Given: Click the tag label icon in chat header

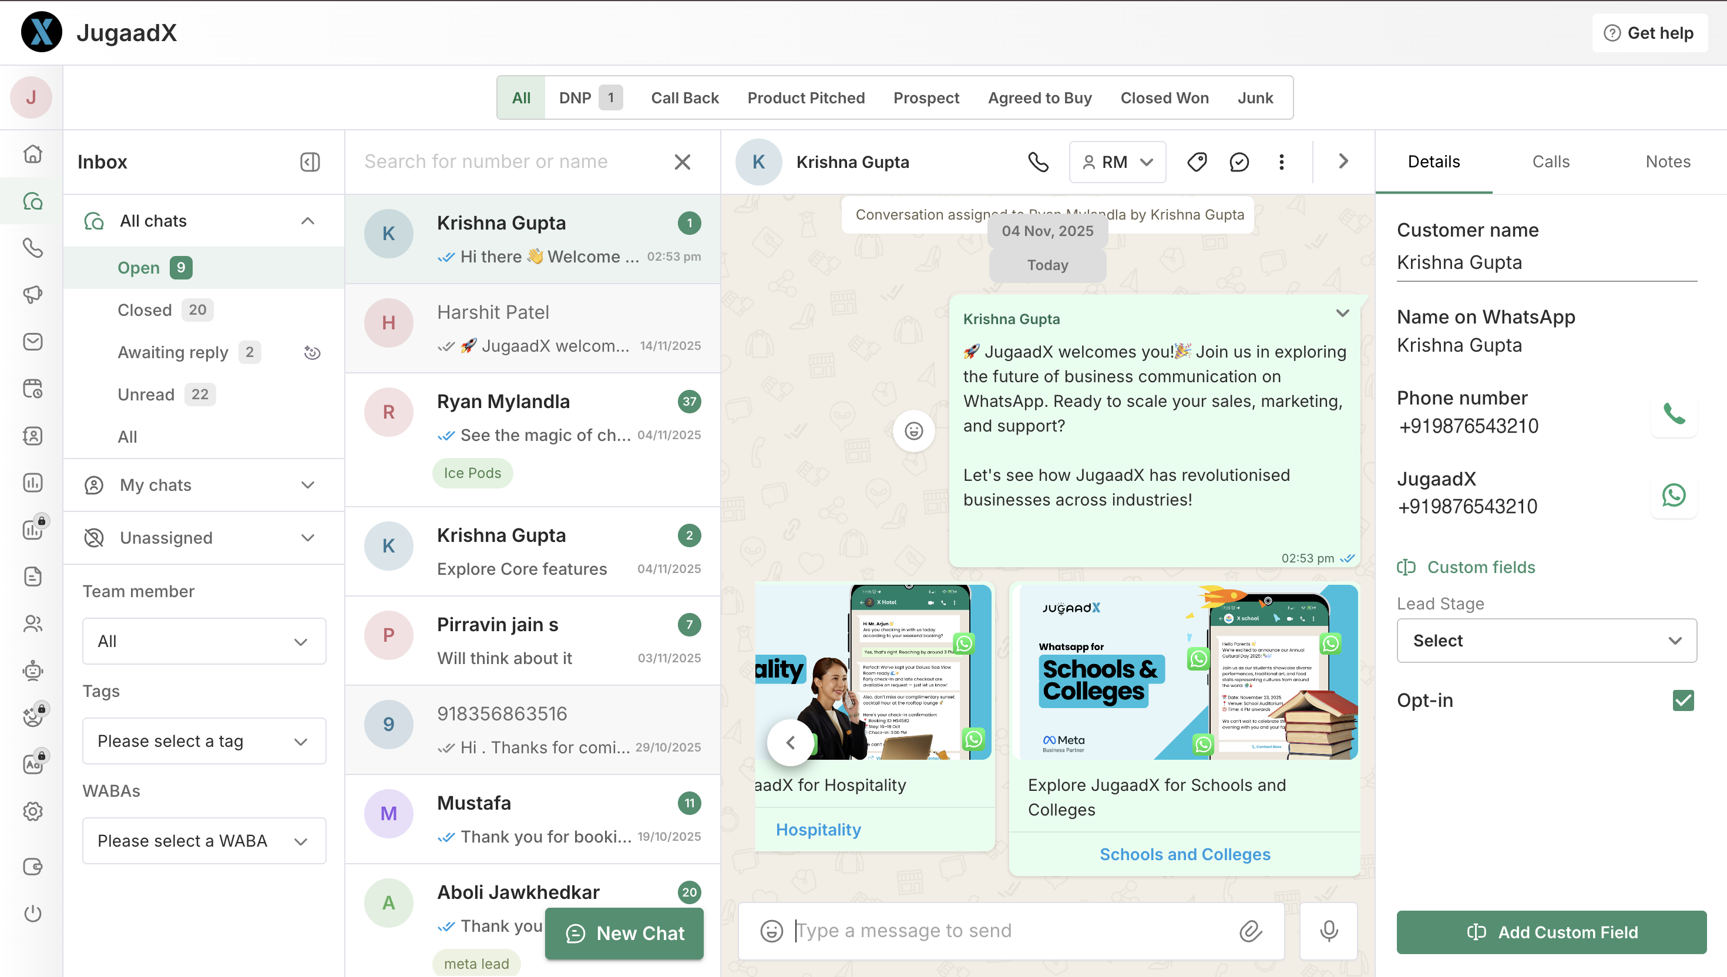Looking at the screenshot, I should pyautogui.click(x=1197, y=161).
